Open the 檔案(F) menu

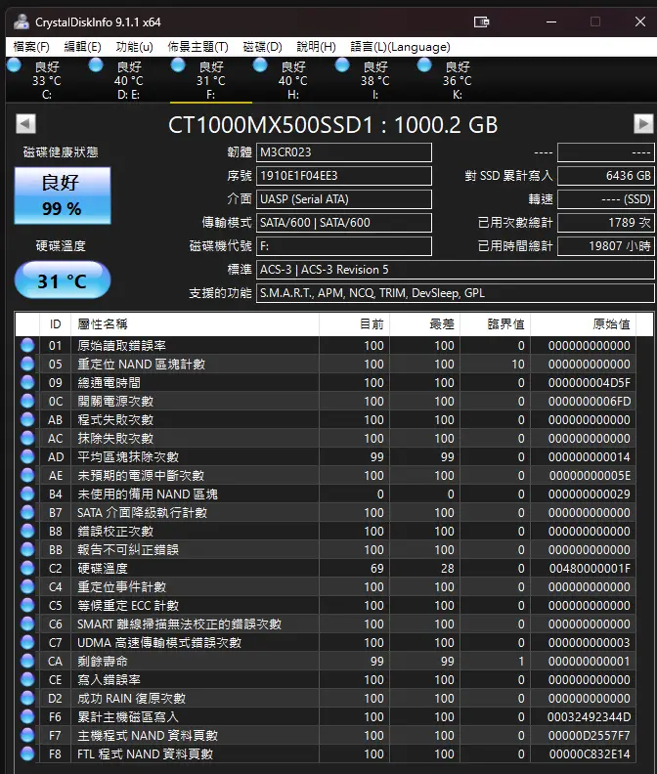pyautogui.click(x=31, y=47)
